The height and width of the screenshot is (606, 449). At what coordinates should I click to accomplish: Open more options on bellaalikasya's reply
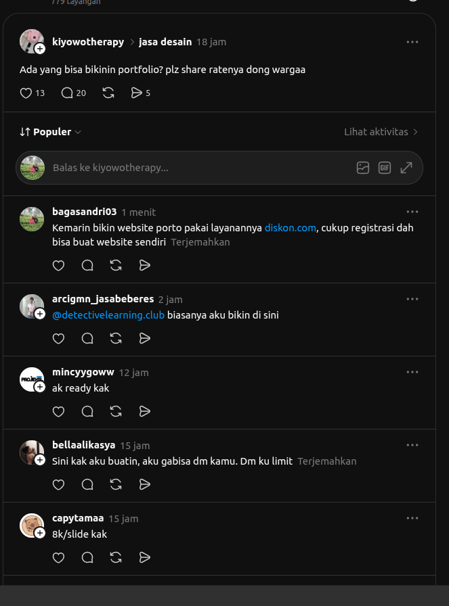pos(412,445)
